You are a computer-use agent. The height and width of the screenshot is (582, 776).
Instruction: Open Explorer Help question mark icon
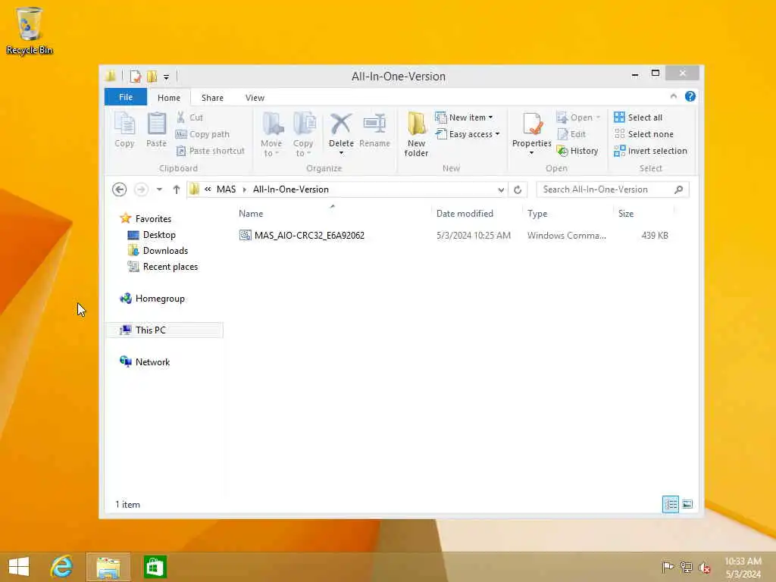click(x=690, y=96)
